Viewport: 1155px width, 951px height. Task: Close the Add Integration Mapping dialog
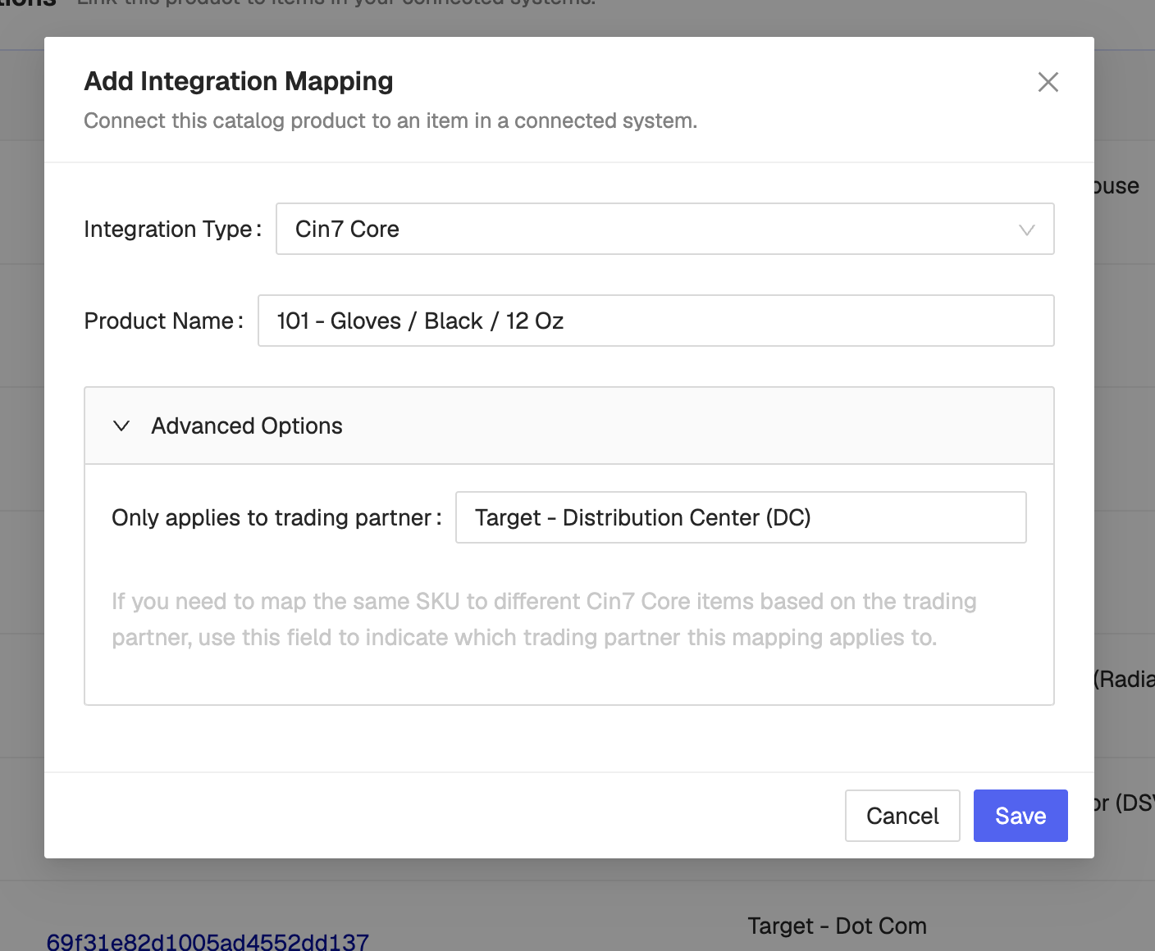(1048, 82)
